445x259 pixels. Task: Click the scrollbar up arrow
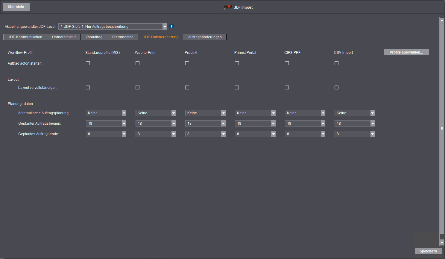[x=442, y=20]
